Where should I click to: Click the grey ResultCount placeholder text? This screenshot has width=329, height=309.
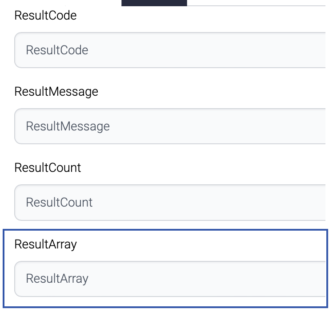59,203
